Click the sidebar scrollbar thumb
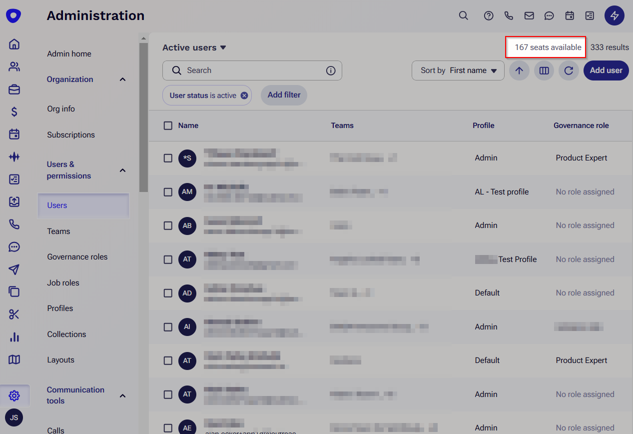Viewport: 633px width, 434px height. [144, 117]
